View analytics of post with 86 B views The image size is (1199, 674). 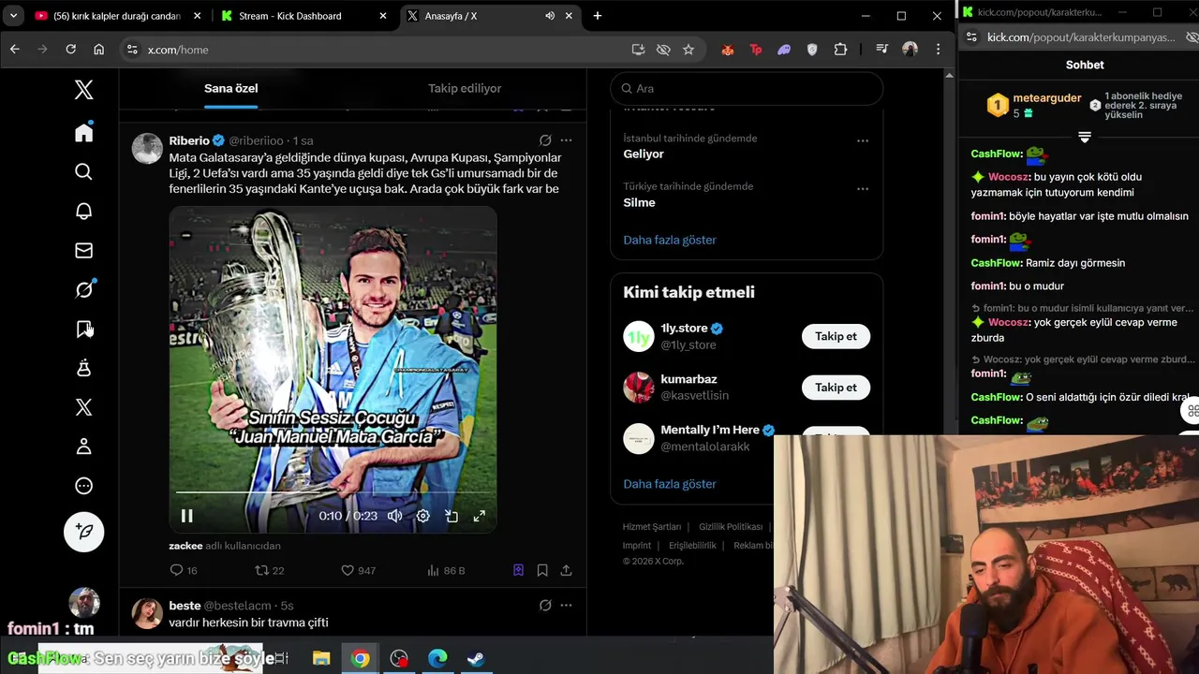(x=446, y=570)
